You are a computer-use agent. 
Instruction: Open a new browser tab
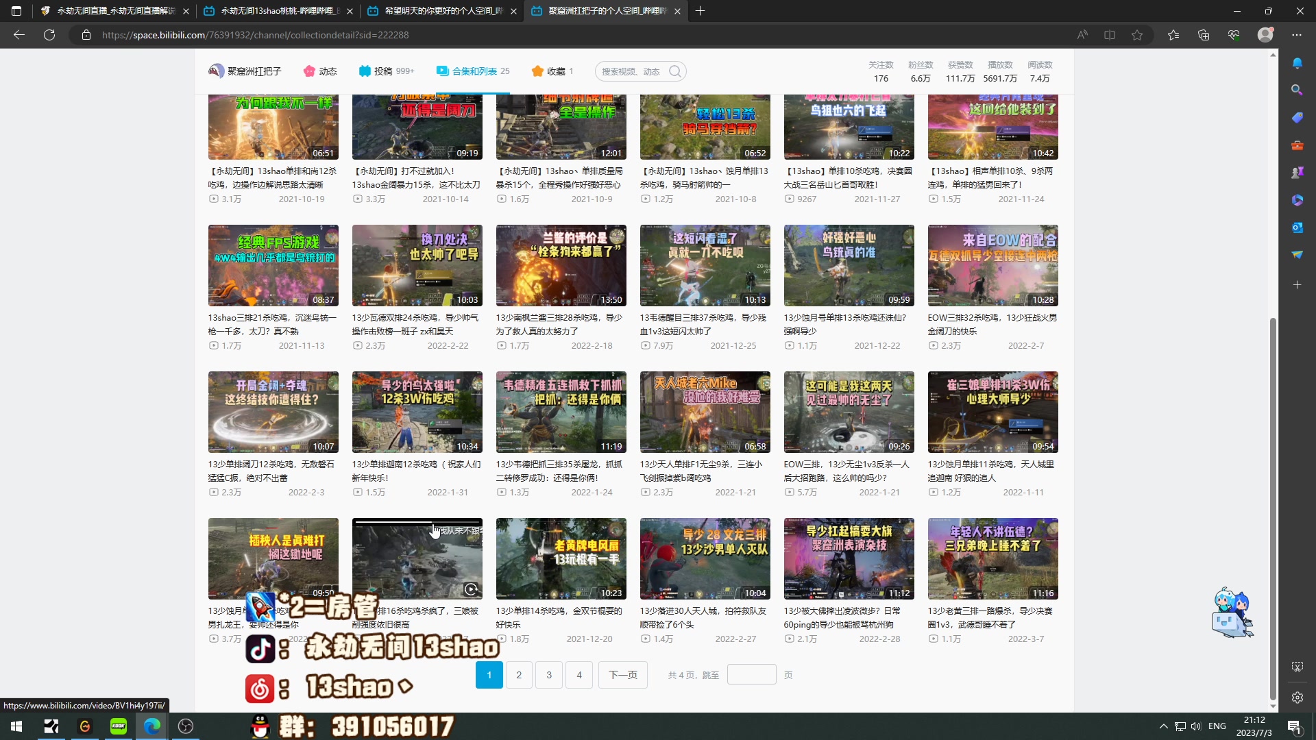(700, 11)
